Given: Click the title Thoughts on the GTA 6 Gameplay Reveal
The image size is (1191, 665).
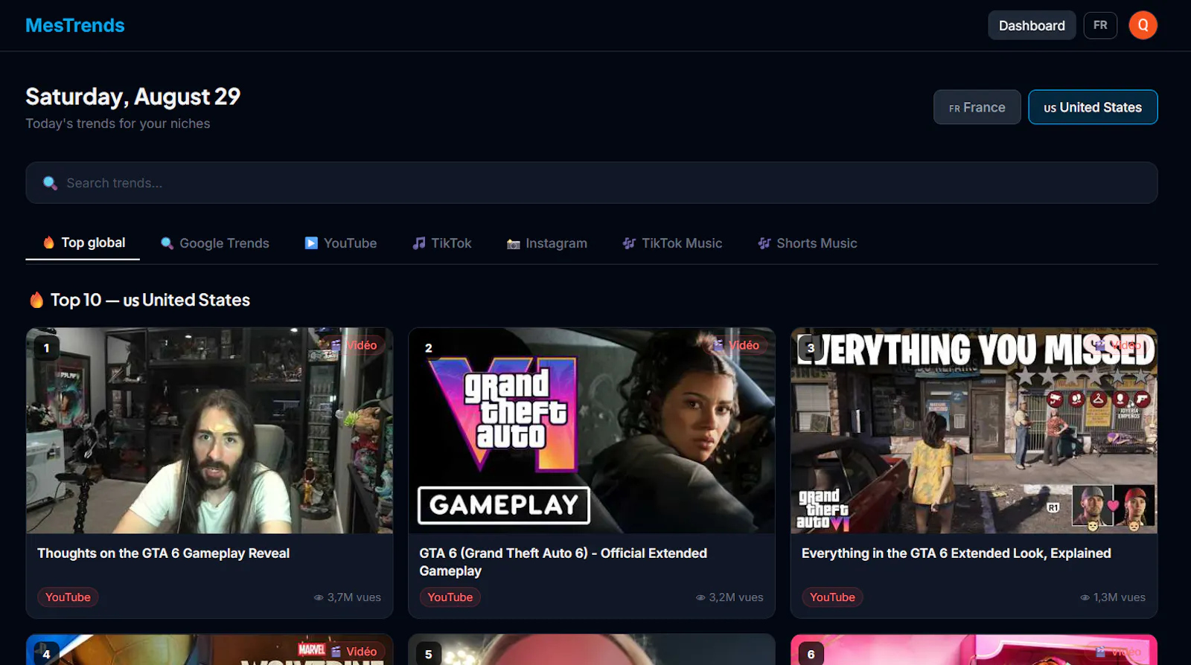Looking at the screenshot, I should [163, 553].
